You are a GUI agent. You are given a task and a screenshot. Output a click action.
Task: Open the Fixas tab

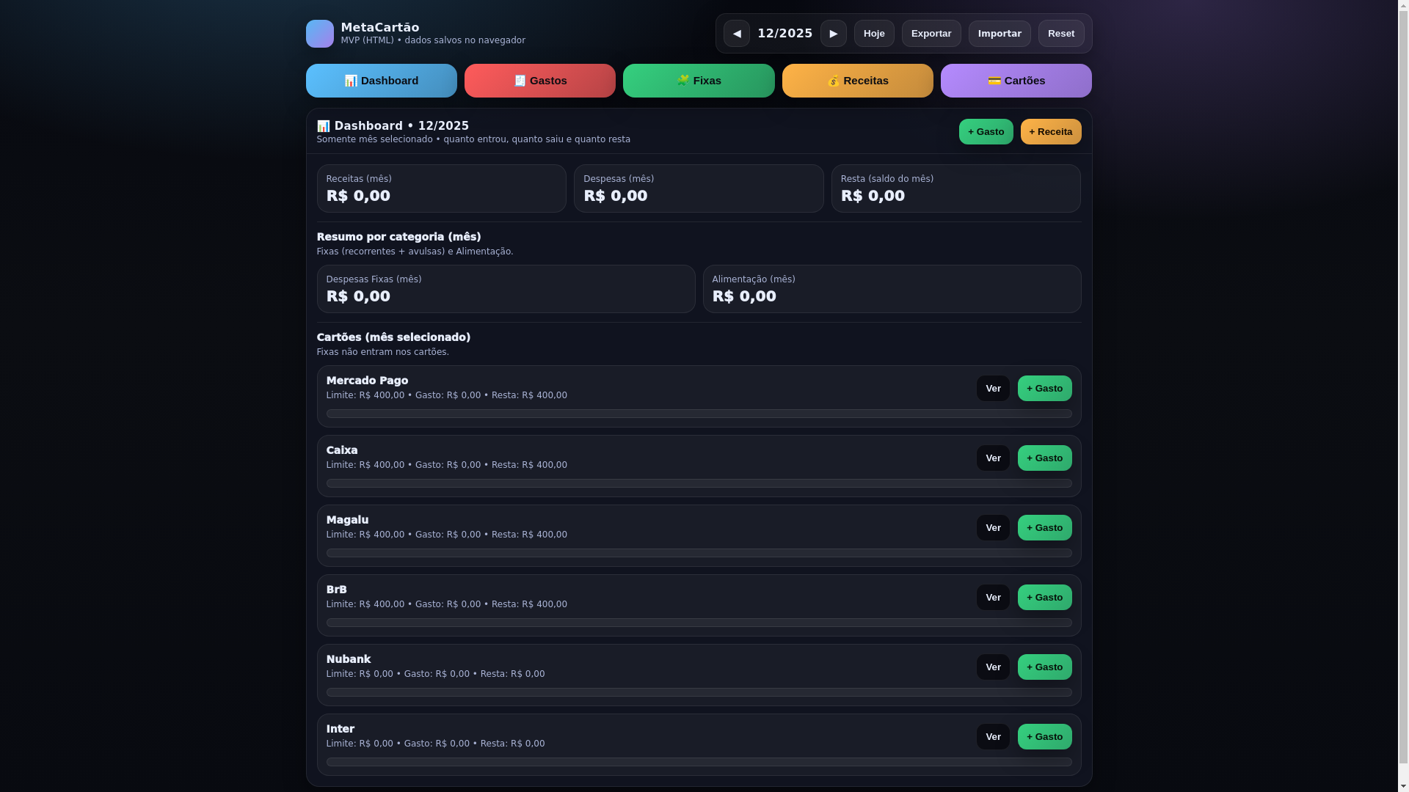click(x=699, y=81)
